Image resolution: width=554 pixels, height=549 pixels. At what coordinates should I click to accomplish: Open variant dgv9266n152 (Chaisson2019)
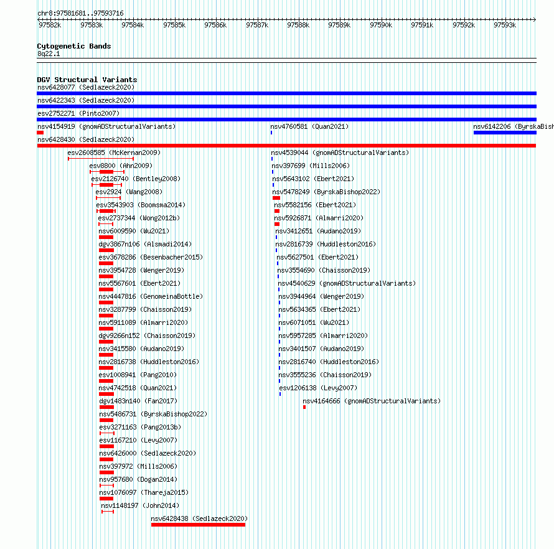[147, 335]
